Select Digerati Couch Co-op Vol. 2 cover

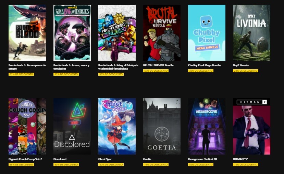point(27,126)
